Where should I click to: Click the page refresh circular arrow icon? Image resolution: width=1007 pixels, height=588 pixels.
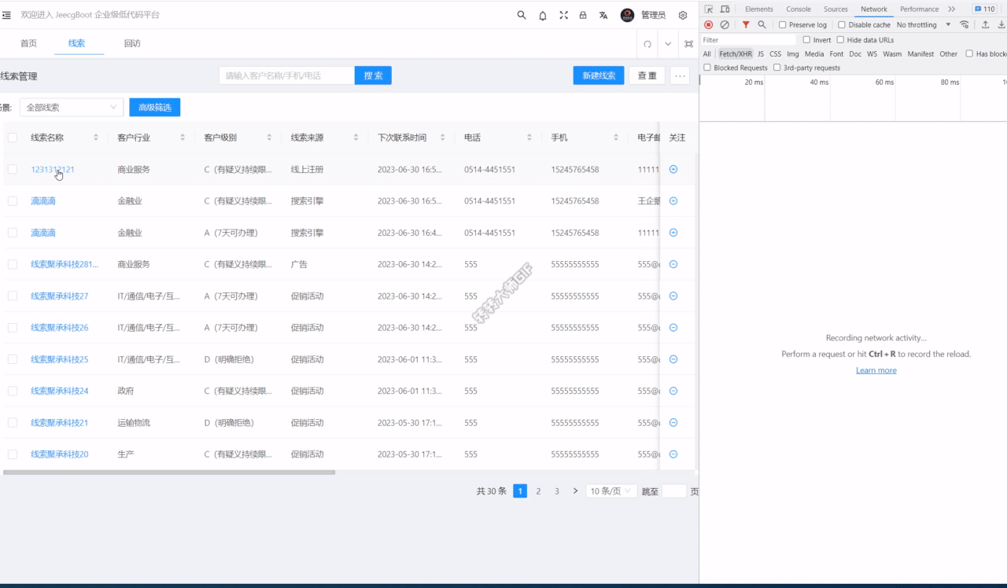[648, 44]
